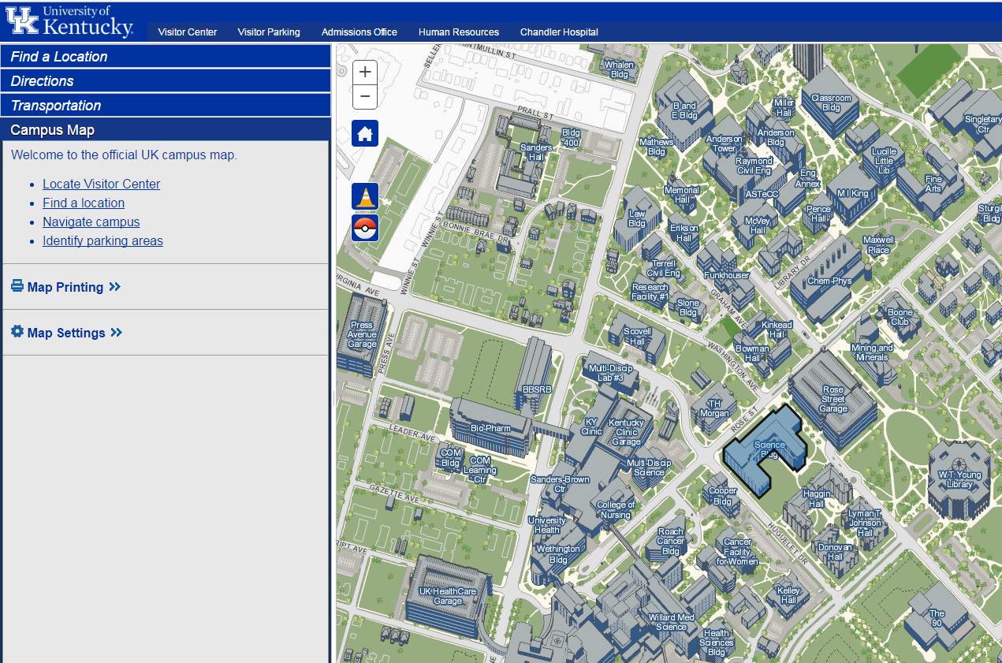1002x663 pixels.
Task: Open Human Resources in the top menu
Action: [x=459, y=32]
